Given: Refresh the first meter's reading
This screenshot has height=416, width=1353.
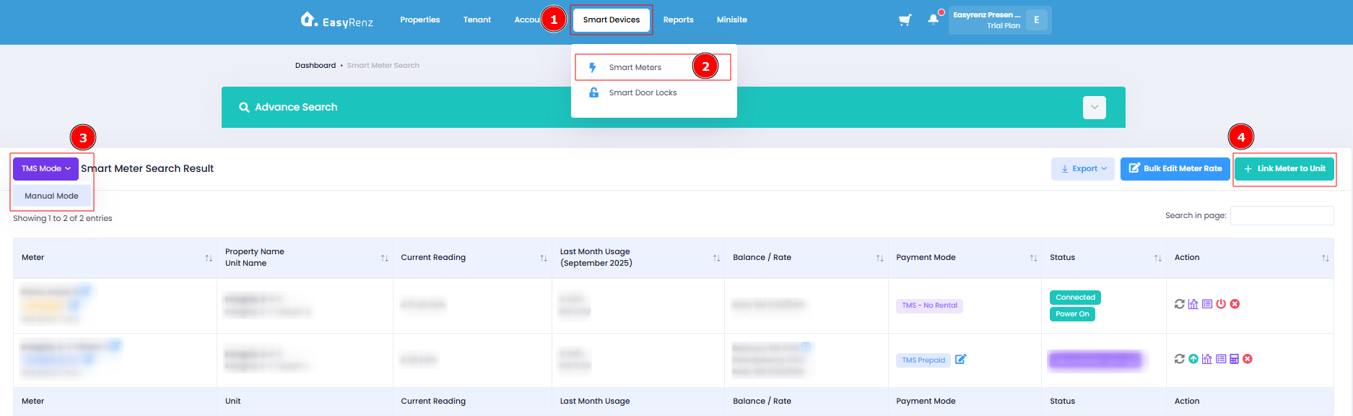Looking at the screenshot, I should point(1180,304).
